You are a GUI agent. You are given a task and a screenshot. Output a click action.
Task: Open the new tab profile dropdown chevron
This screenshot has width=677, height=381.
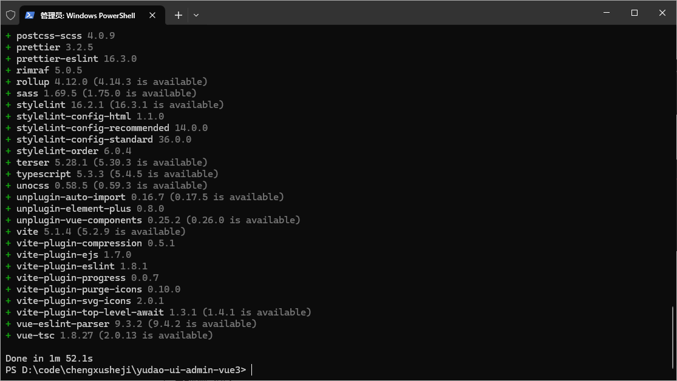196,15
